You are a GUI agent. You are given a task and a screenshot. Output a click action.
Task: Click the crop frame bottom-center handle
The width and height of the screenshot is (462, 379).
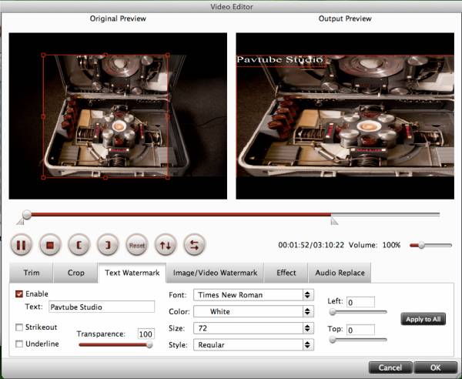[105, 177]
